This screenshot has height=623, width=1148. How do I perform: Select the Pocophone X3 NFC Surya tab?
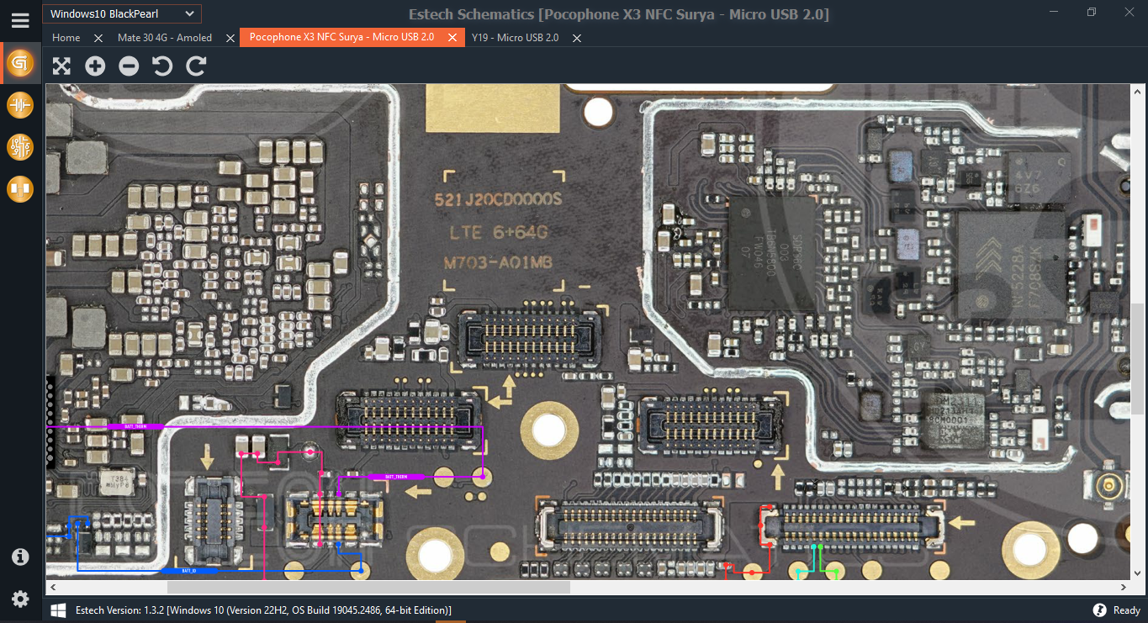point(341,38)
